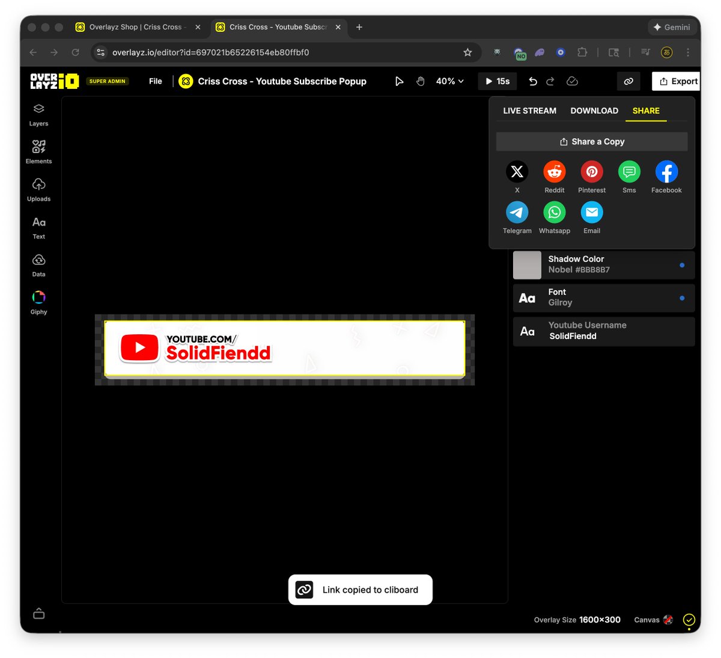The height and width of the screenshot is (658, 721).
Task: Open the Text panel
Action: (x=38, y=228)
